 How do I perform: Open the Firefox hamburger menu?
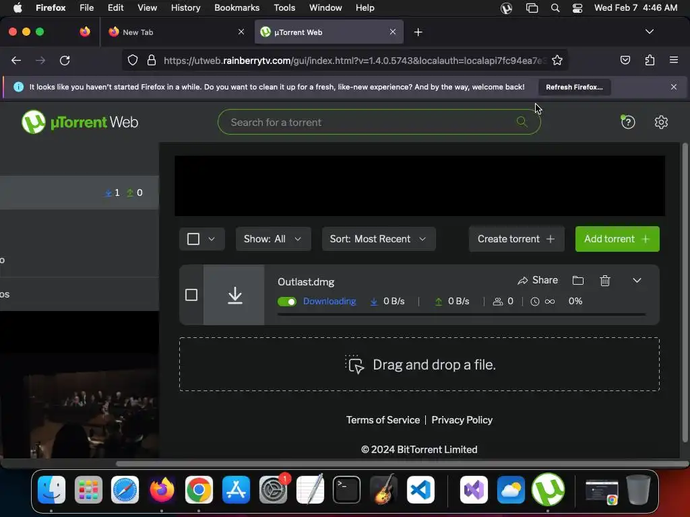673,60
